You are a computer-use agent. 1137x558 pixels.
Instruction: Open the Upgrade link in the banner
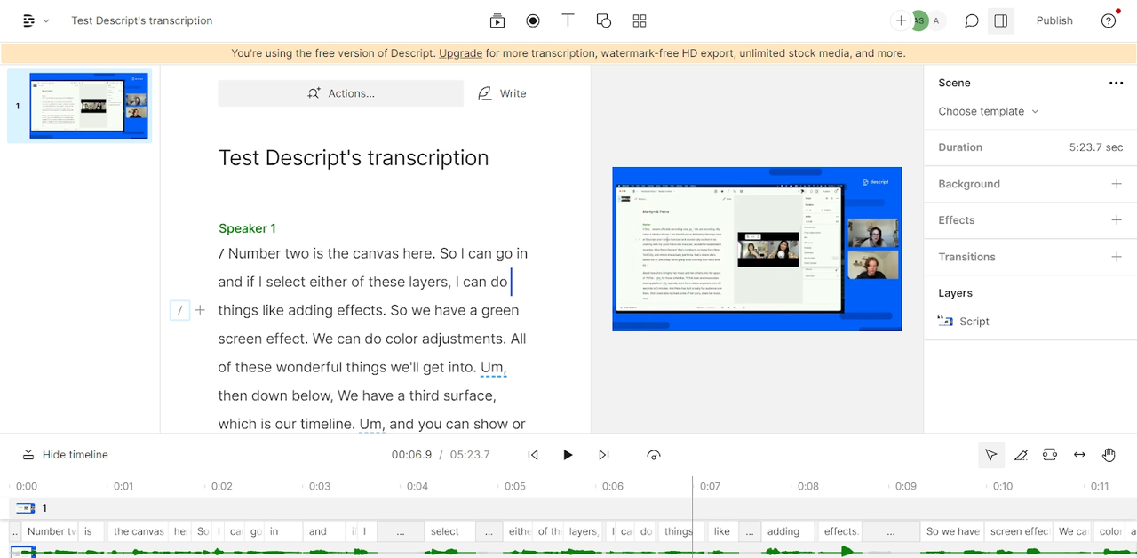460,53
